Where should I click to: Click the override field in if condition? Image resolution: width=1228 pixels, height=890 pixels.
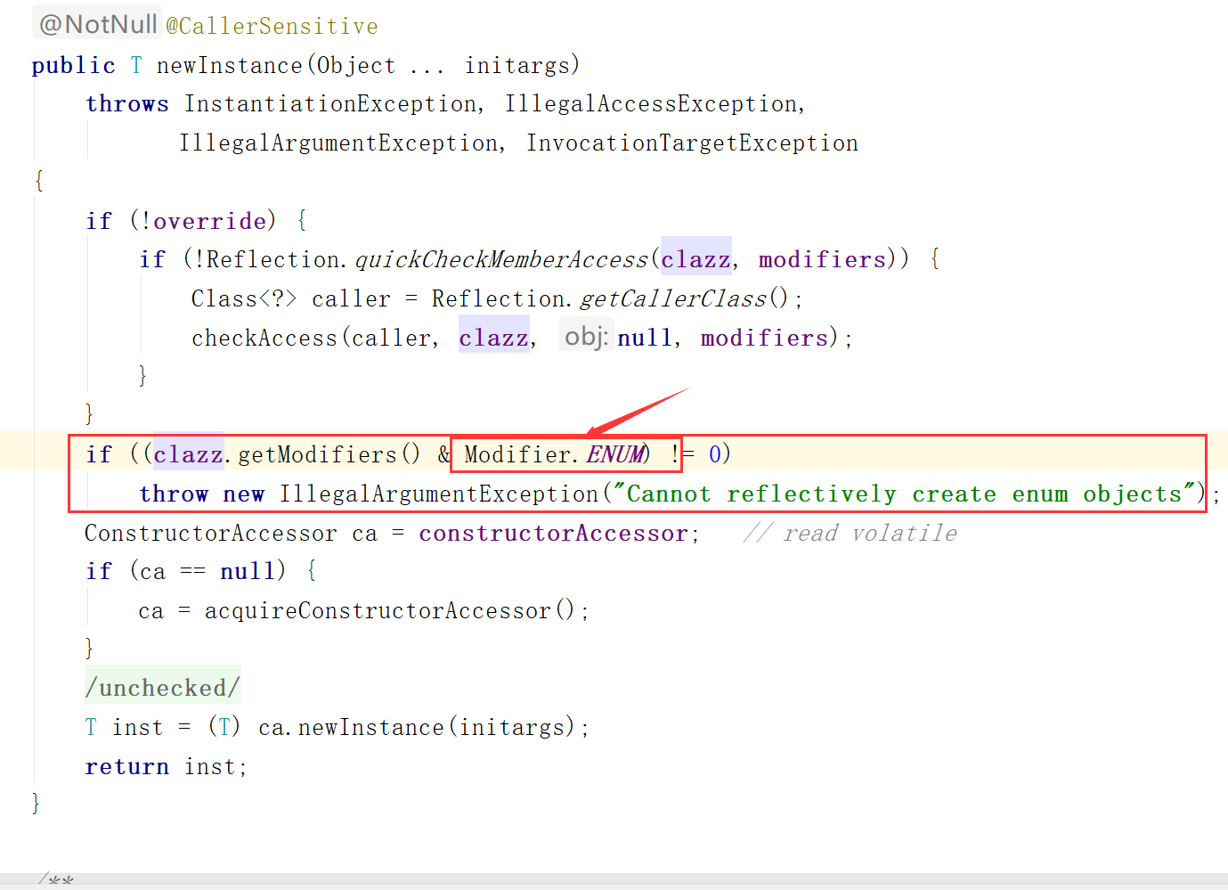(210, 221)
